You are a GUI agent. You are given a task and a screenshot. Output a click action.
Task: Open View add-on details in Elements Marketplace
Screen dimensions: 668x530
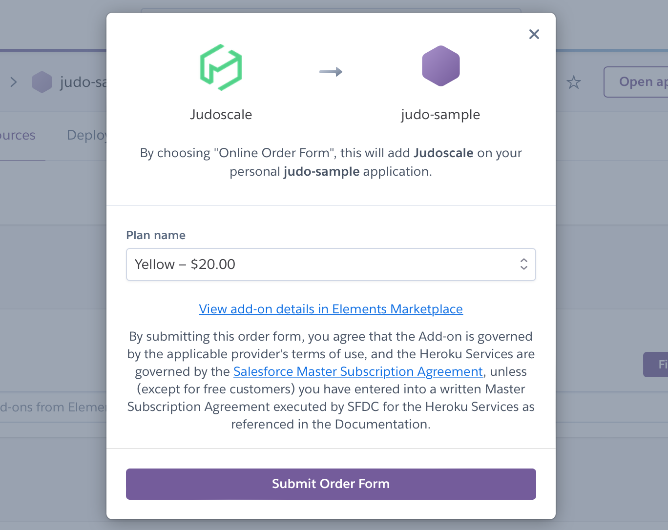pyautogui.click(x=331, y=309)
